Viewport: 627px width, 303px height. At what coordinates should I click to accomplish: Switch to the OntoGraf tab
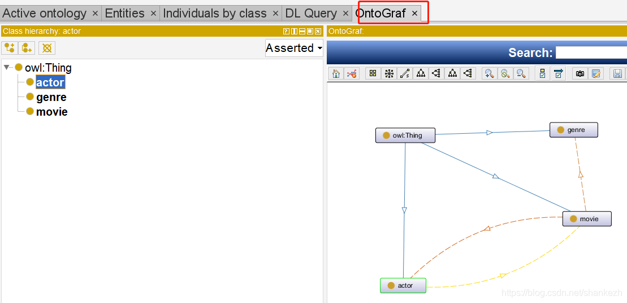click(380, 13)
